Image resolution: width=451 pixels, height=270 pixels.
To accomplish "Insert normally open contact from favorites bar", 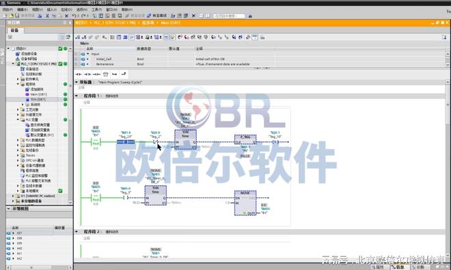I will tap(78, 75).
